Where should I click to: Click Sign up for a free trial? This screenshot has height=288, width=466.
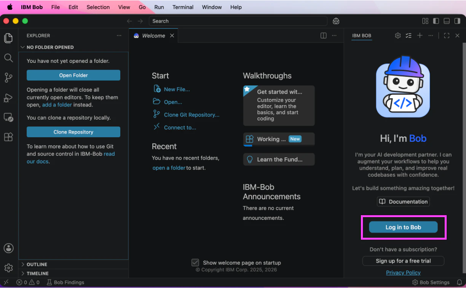point(403,261)
